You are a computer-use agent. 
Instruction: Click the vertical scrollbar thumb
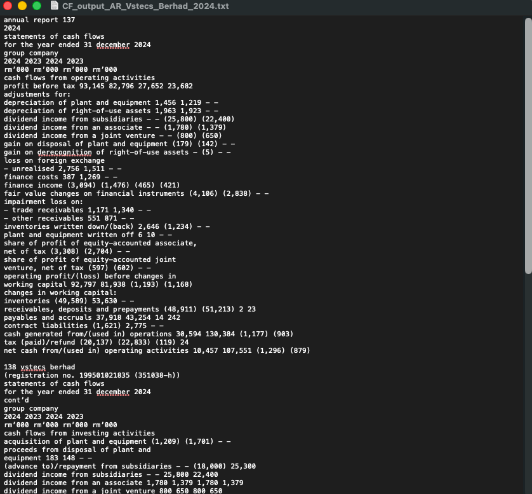[x=528, y=146]
